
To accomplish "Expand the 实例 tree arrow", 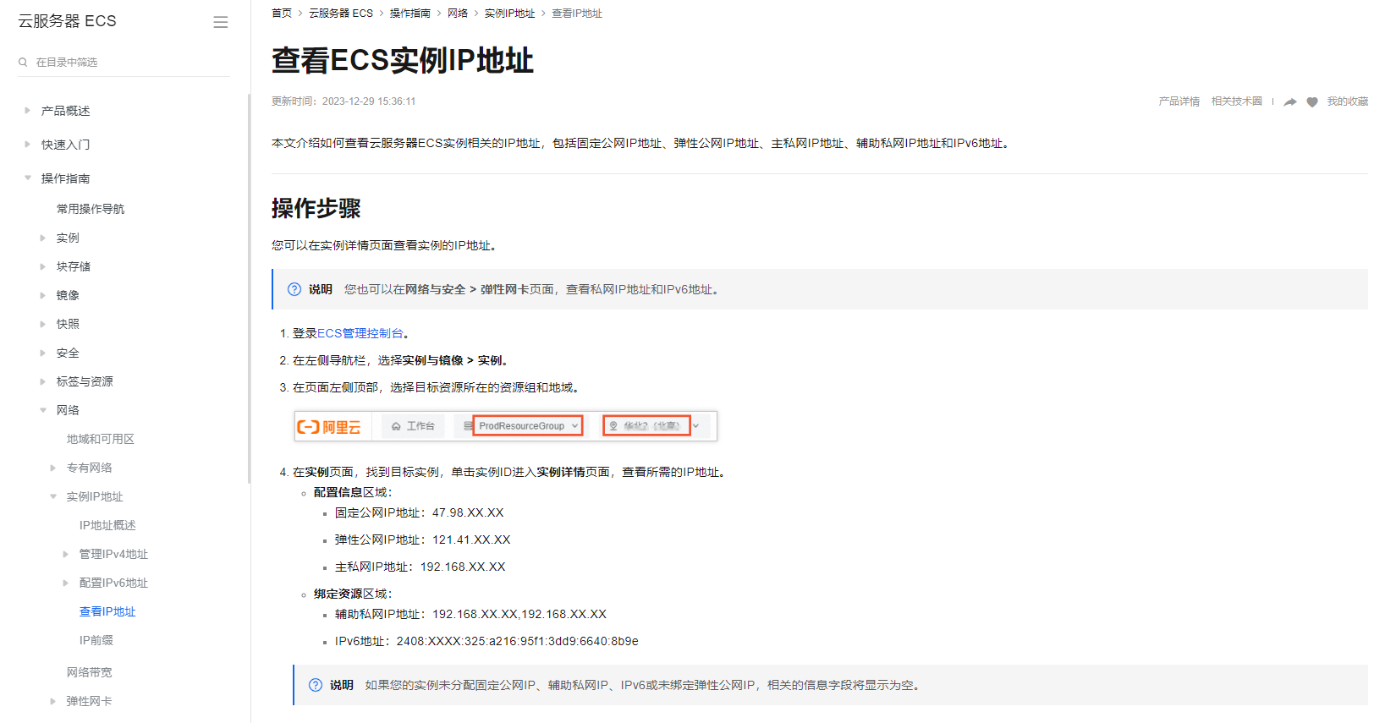I will (x=42, y=238).
